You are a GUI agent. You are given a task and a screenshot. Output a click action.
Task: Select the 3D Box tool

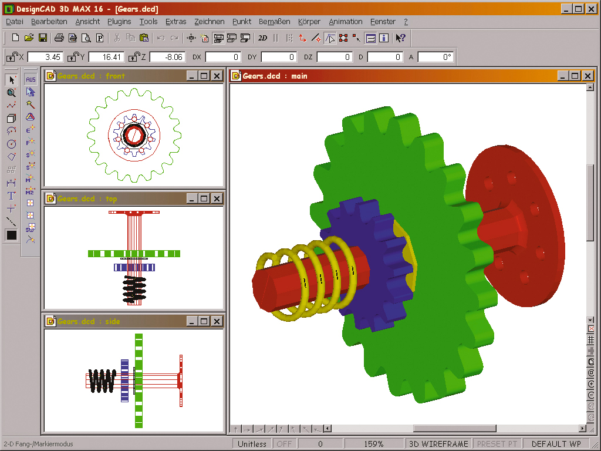pos(11,119)
